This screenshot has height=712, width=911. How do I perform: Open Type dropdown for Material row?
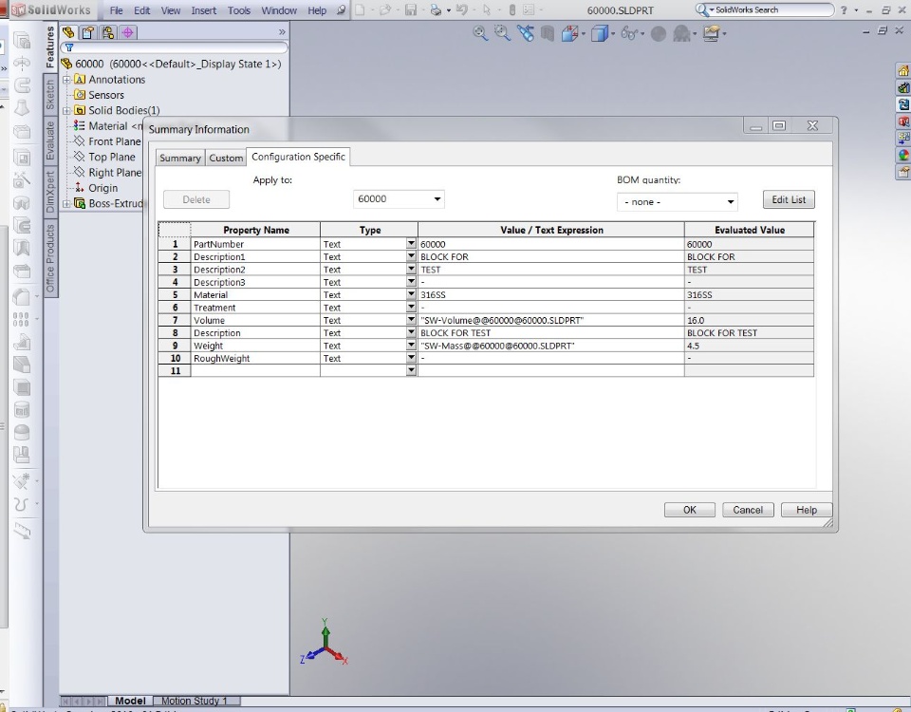[x=411, y=294]
